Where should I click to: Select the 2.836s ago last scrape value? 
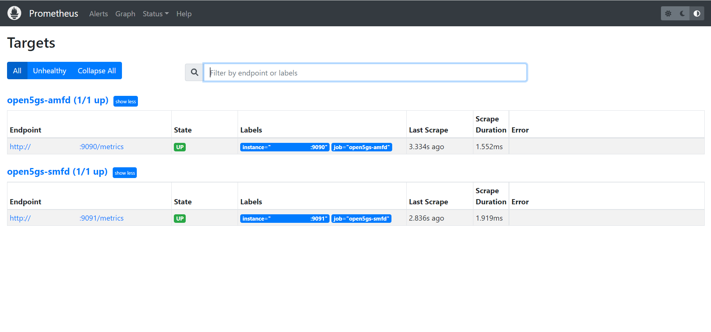426,218
